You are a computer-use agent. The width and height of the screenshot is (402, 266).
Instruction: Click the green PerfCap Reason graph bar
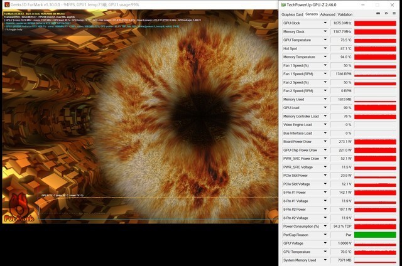pos(375,235)
